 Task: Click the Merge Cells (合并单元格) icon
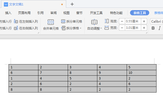51,22
